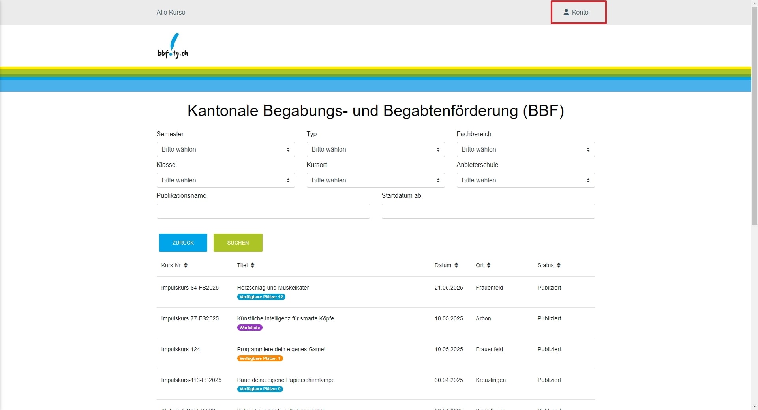Click the Warteliste badge
The image size is (758, 410).
coord(250,328)
